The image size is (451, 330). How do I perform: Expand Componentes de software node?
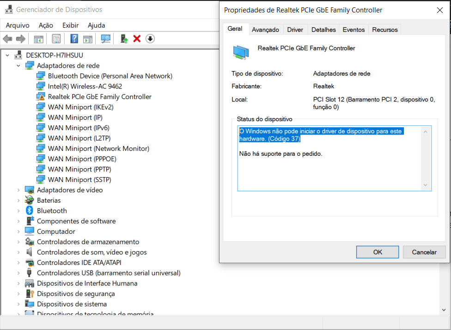point(18,221)
